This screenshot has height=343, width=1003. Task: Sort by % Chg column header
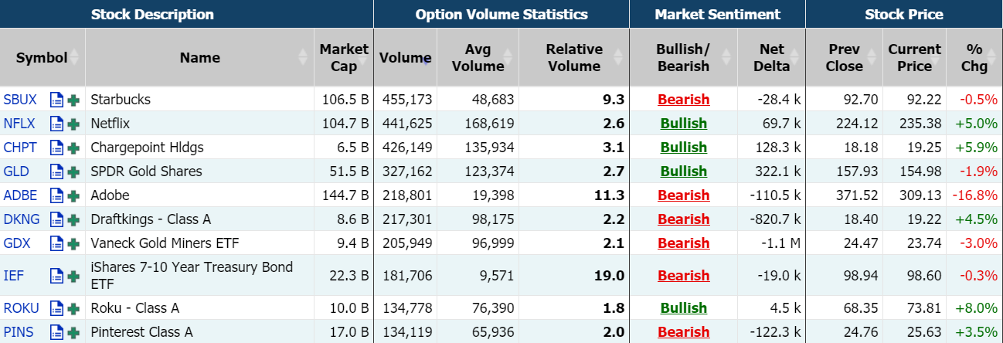[x=974, y=58]
